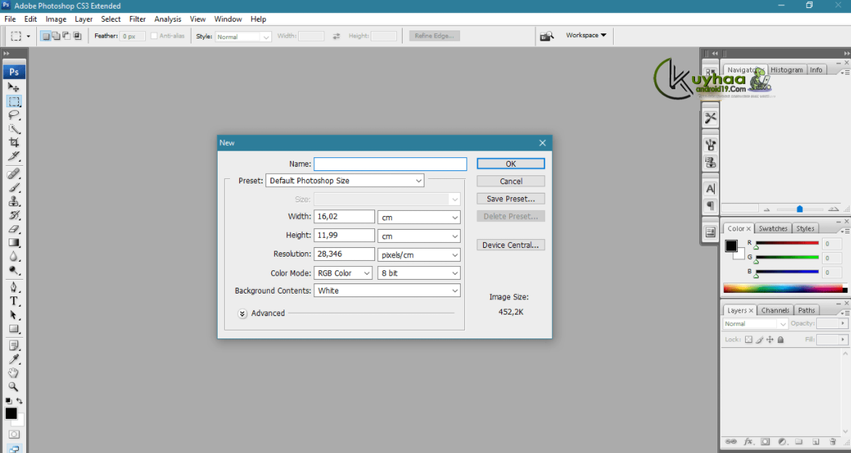This screenshot has height=453, width=851.
Task: Select the Rectangle shape tool
Action: tap(14, 329)
